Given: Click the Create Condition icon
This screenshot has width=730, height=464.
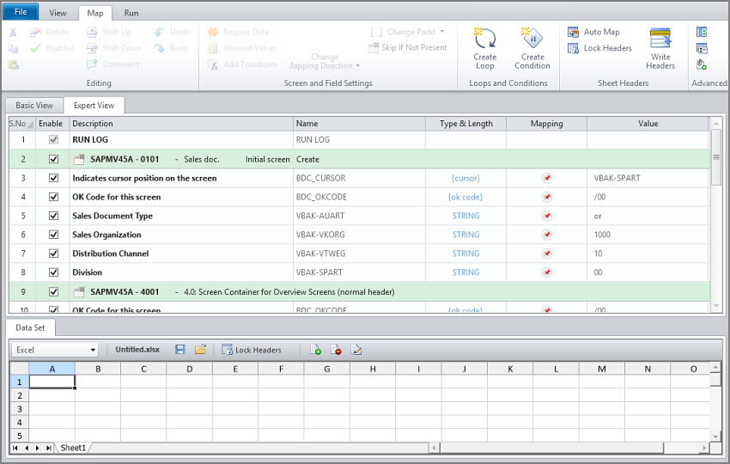Looking at the screenshot, I should (532, 39).
